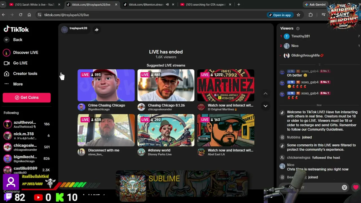View site information icon in address bar
Screen dimensions: 361x203
point(39,15)
